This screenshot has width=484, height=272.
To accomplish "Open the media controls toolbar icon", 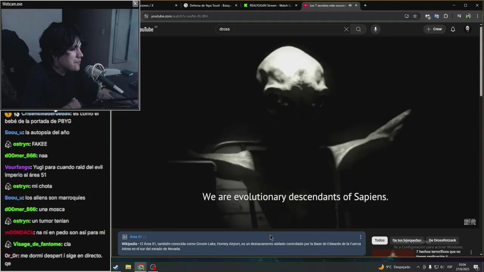I will [459, 16].
